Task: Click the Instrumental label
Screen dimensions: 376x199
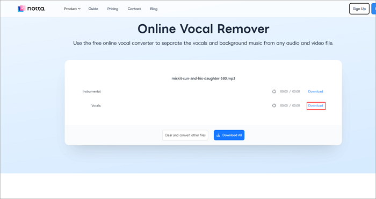Action: 92,91
